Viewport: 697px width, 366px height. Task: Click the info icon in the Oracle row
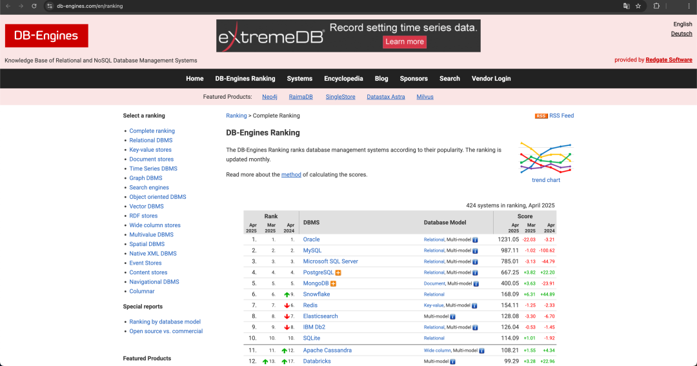pos(475,239)
